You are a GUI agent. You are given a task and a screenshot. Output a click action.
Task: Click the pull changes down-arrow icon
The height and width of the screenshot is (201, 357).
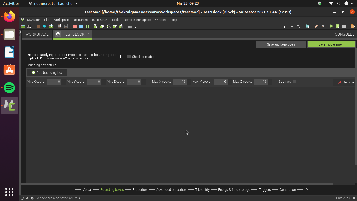click(292, 26)
